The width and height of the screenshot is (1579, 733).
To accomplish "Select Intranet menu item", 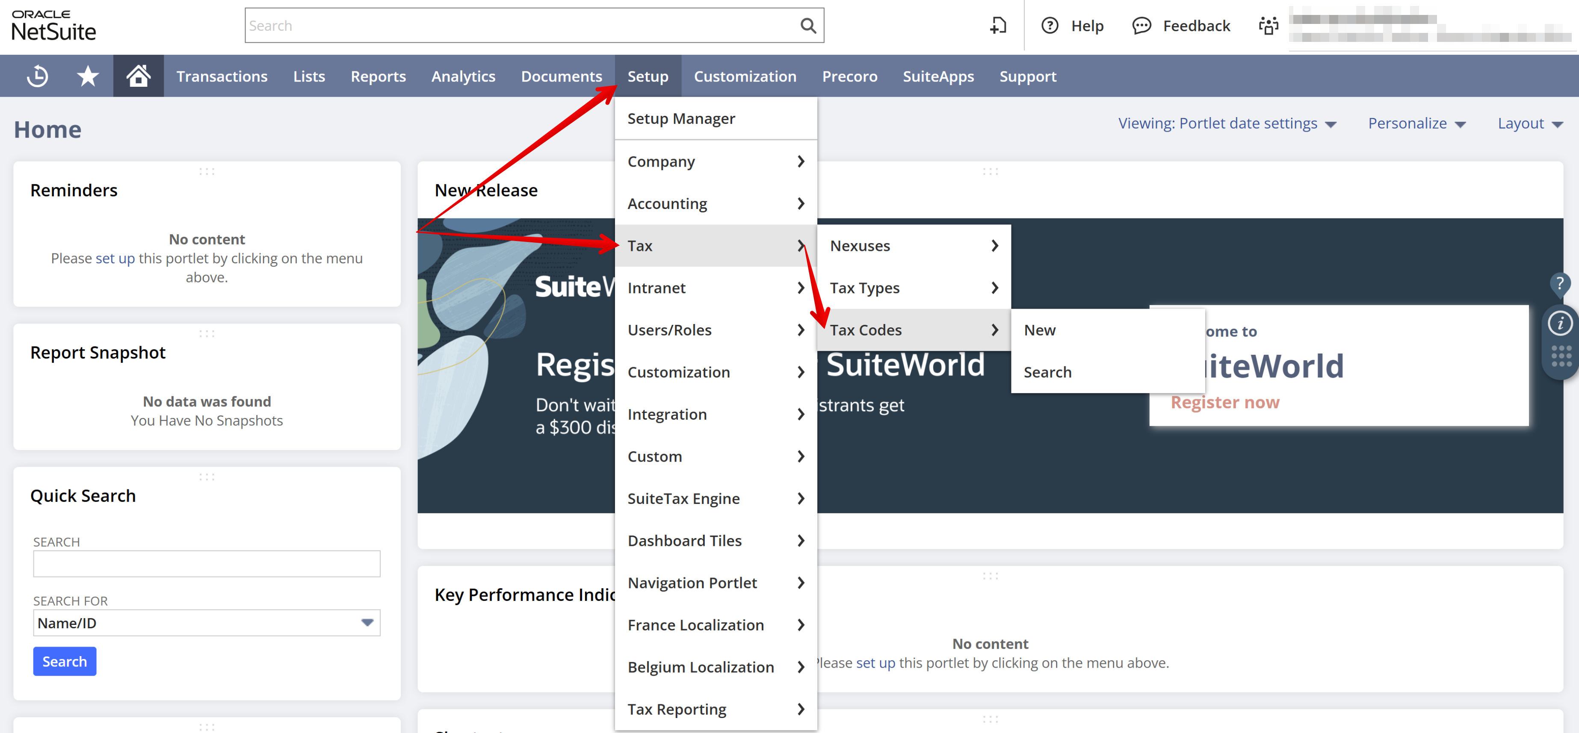I will [x=716, y=288].
